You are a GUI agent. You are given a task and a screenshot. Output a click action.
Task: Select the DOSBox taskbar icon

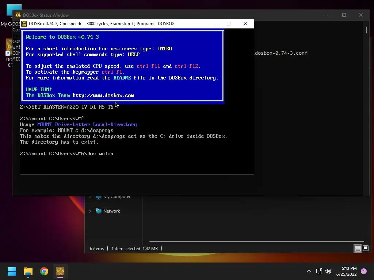[x=60, y=271]
